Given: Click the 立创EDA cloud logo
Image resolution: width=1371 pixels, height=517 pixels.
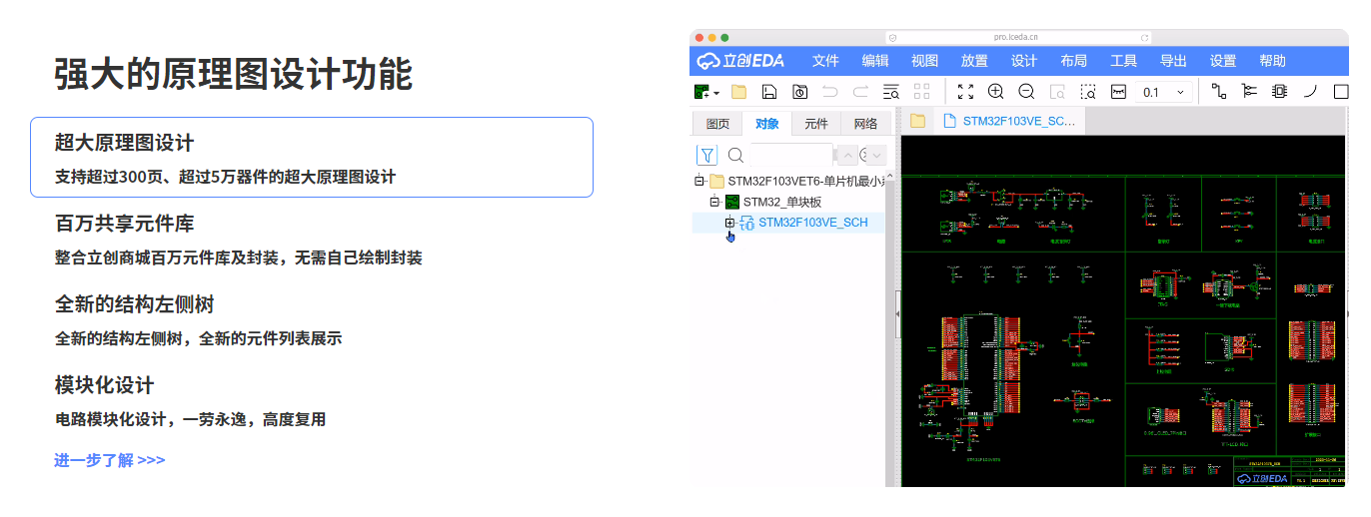Looking at the screenshot, I should pos(740,61).
